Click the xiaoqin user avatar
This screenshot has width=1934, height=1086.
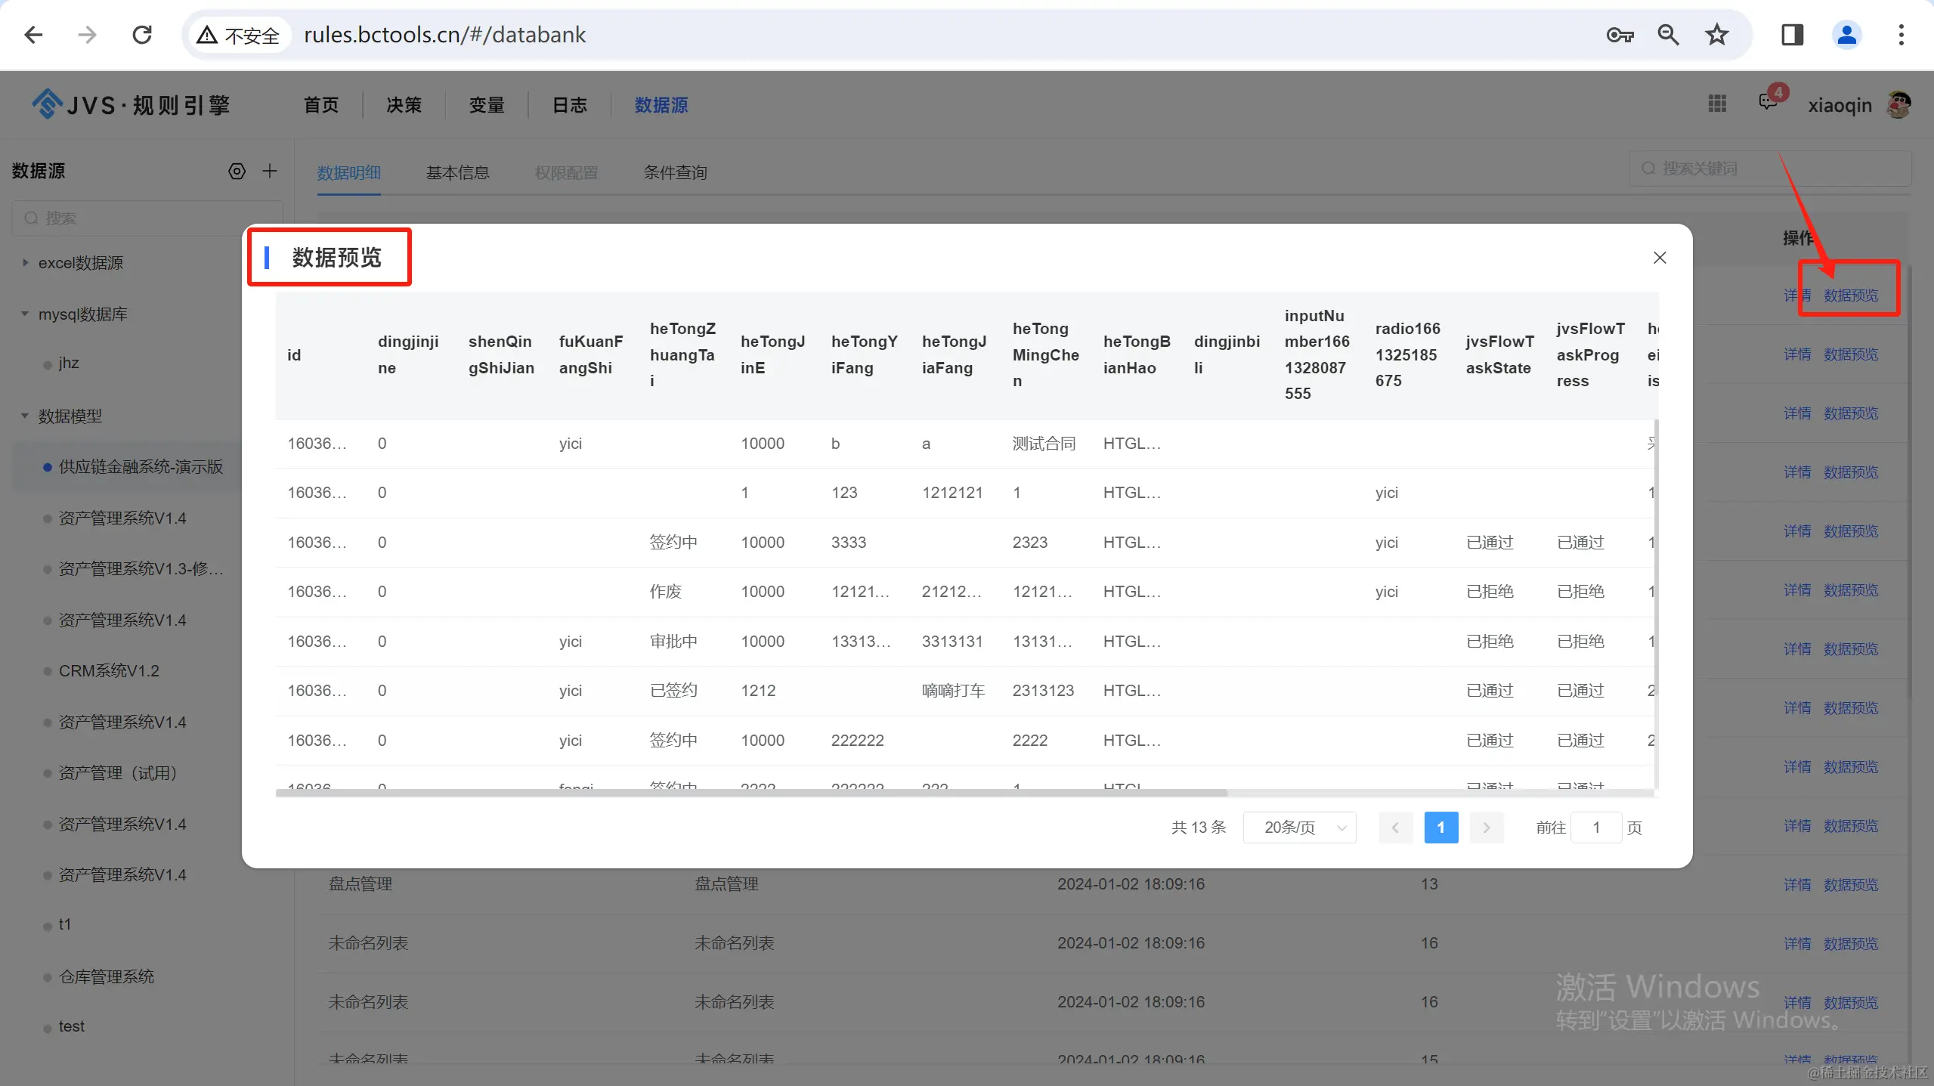[1898, 105]
